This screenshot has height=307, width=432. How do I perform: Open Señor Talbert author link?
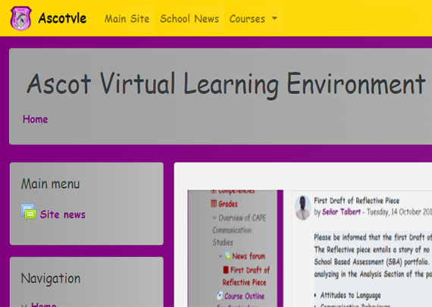click(341, 211)
